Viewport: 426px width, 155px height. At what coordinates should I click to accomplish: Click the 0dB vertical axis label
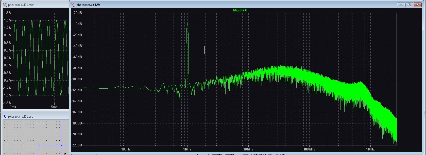79,24
